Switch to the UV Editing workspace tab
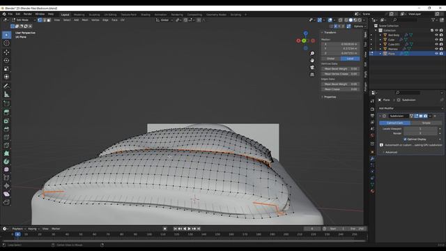 coord(110,15)
